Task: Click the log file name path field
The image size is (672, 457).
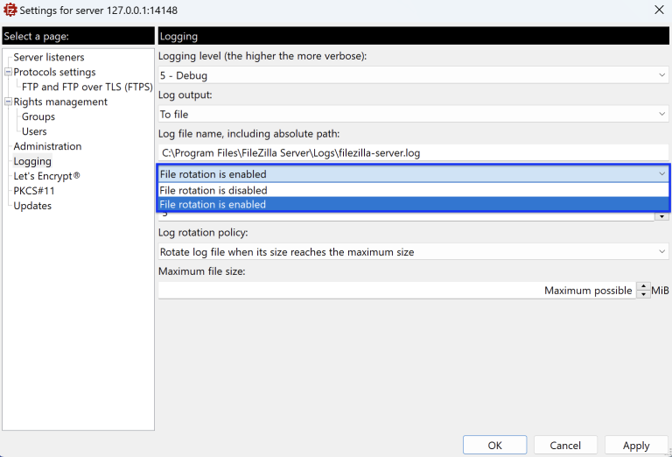Action: (413, 153)
